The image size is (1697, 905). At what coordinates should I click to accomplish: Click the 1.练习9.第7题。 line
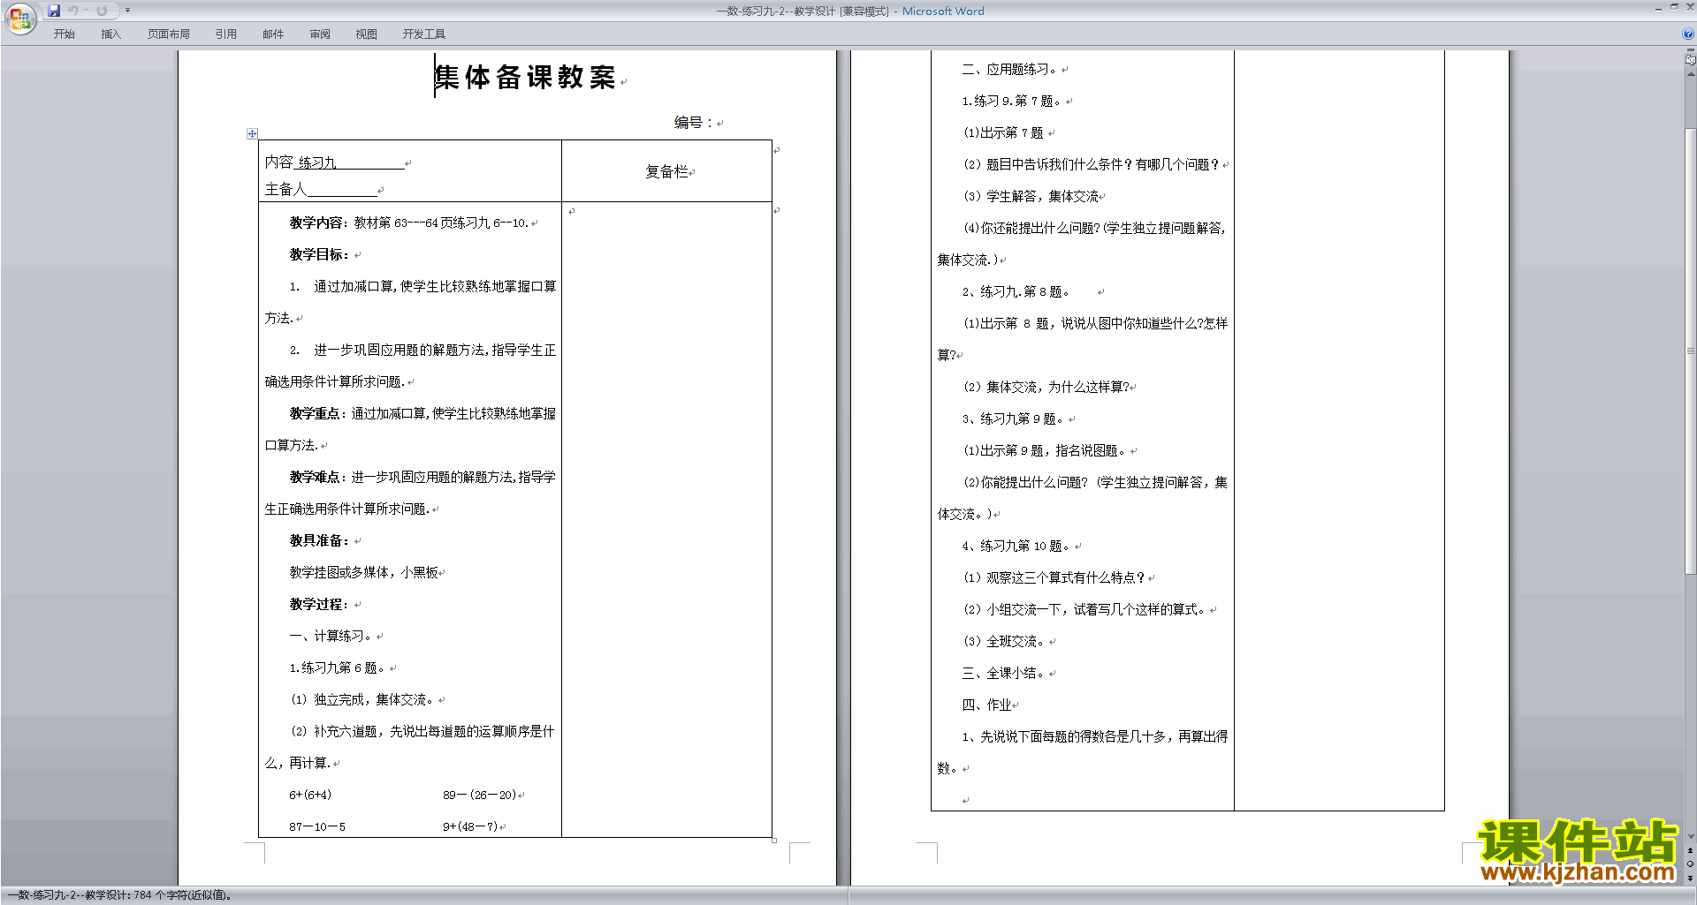pos(1012,101)
